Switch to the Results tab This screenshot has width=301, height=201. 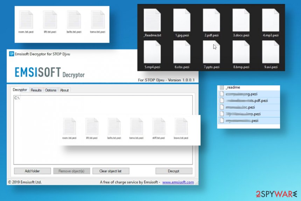pos(36,90)
